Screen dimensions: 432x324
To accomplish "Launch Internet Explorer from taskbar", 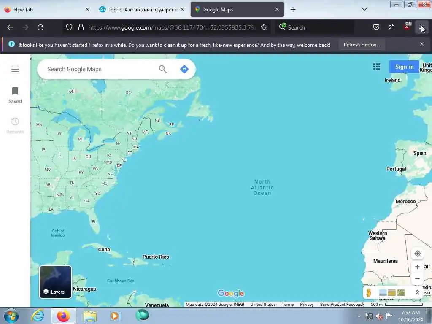I will 38,316.
